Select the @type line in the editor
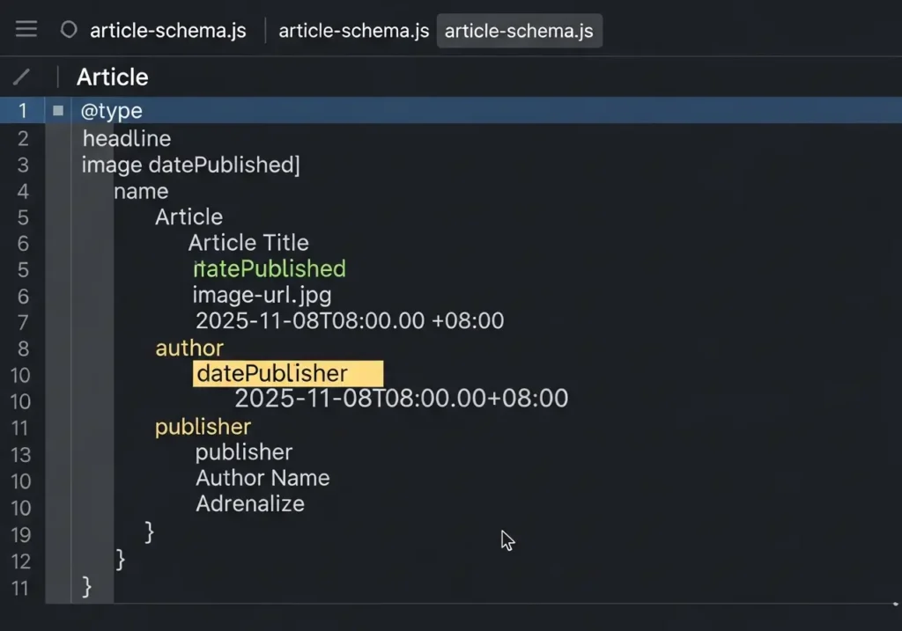This screenshot has width=902, height=631. tap(111, 111)
